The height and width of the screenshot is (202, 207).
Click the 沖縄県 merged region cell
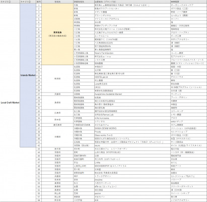tap(57, 137)
